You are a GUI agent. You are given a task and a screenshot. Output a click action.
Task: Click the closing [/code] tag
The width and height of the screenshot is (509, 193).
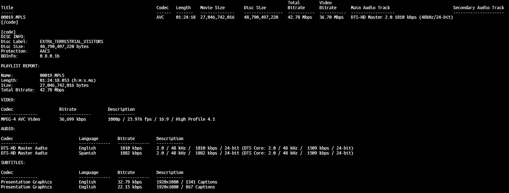(x=10, y=22)
